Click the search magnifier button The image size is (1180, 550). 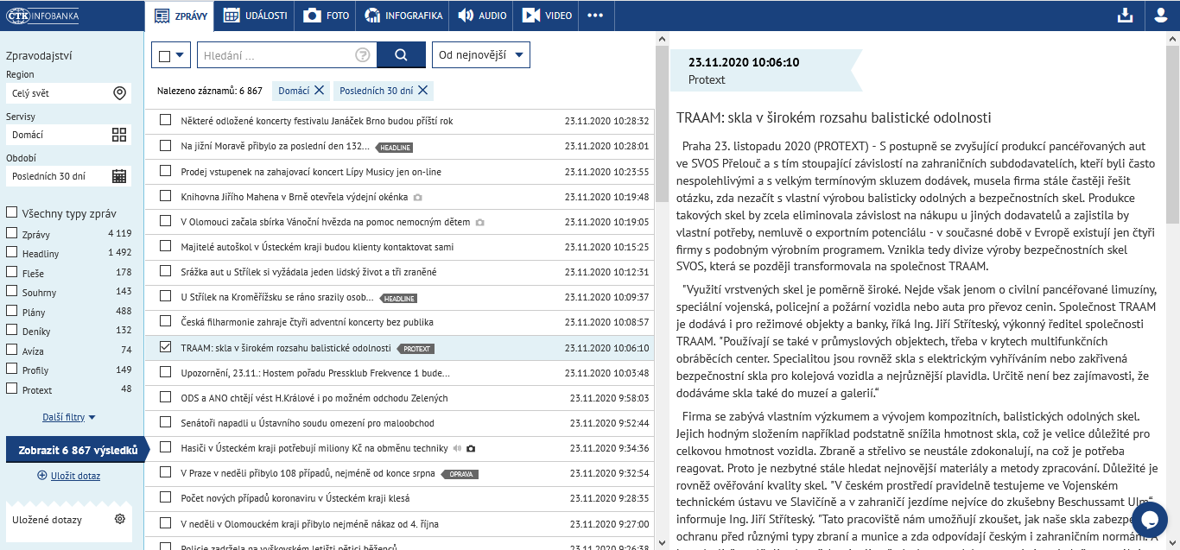coord(401,55)
